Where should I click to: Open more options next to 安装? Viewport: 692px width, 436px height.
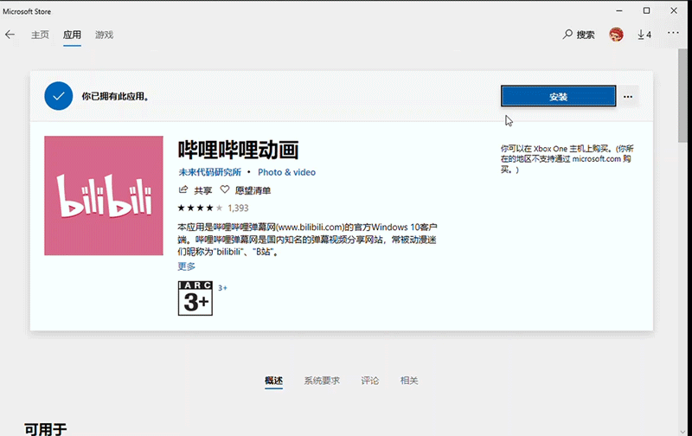(x=628, y=97)
